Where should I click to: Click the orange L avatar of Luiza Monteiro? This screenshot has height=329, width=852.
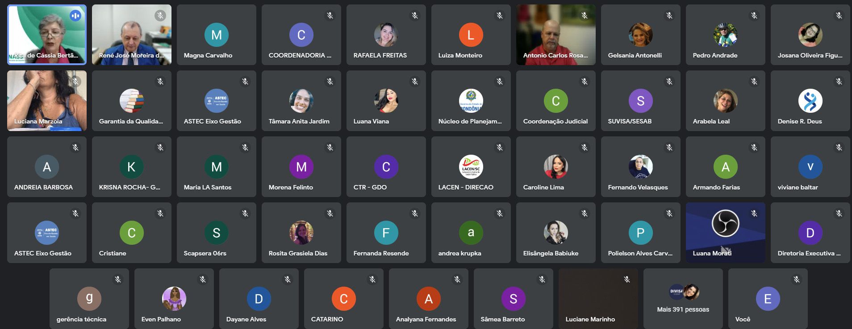(x=471, y=35)
